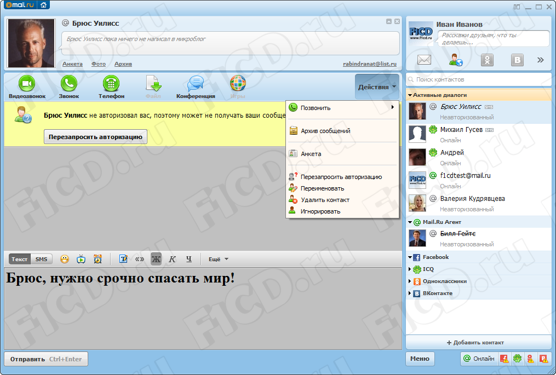
Task: Click the VKontakte status icon with warning
Action: pos(543,359)
